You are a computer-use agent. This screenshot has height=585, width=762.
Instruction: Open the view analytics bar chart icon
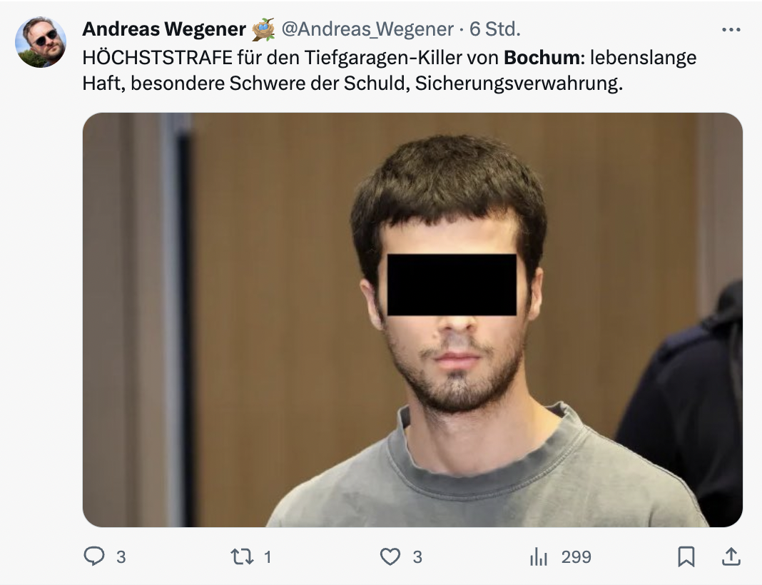coord(539,556)
